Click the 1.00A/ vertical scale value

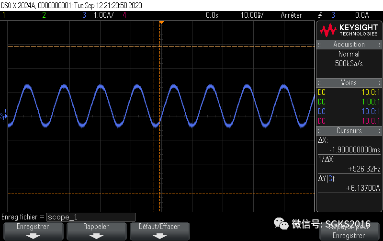pos(103,15)
